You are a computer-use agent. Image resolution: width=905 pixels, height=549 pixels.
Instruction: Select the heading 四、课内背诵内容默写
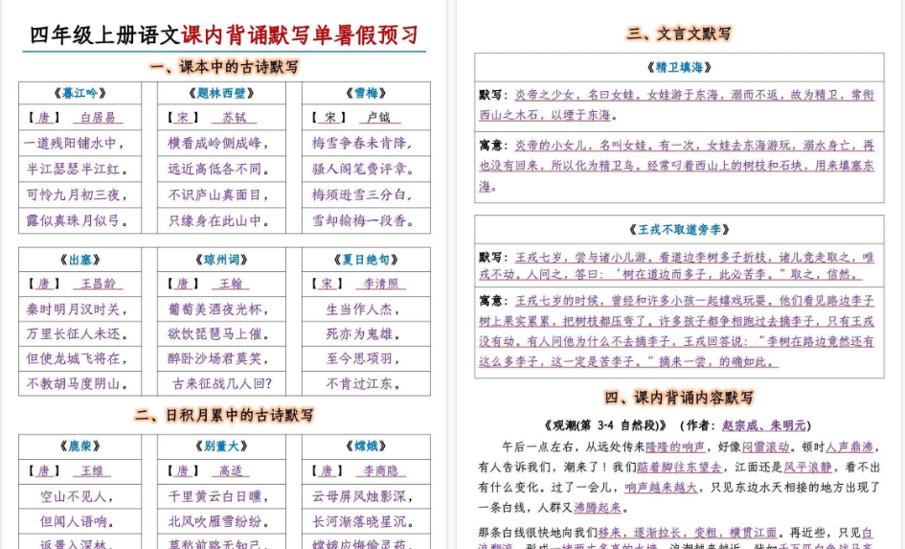coord(679,398)
